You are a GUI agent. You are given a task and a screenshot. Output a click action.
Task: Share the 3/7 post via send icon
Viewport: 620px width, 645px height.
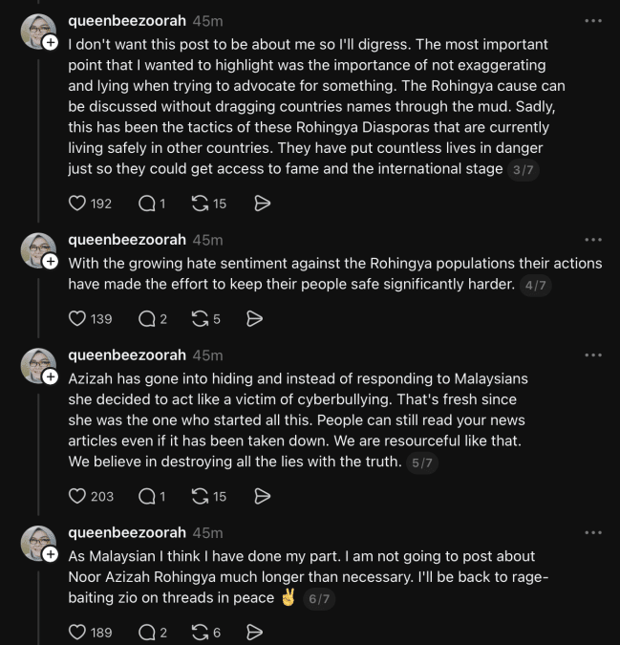tap(263, 204)
